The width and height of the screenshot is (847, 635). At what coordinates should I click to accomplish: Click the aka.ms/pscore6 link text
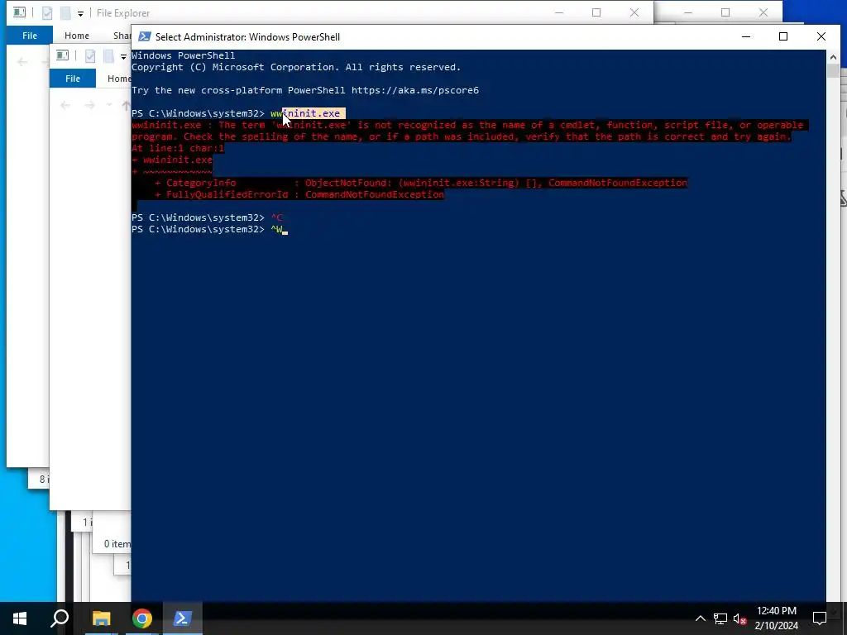click(415, 90)
